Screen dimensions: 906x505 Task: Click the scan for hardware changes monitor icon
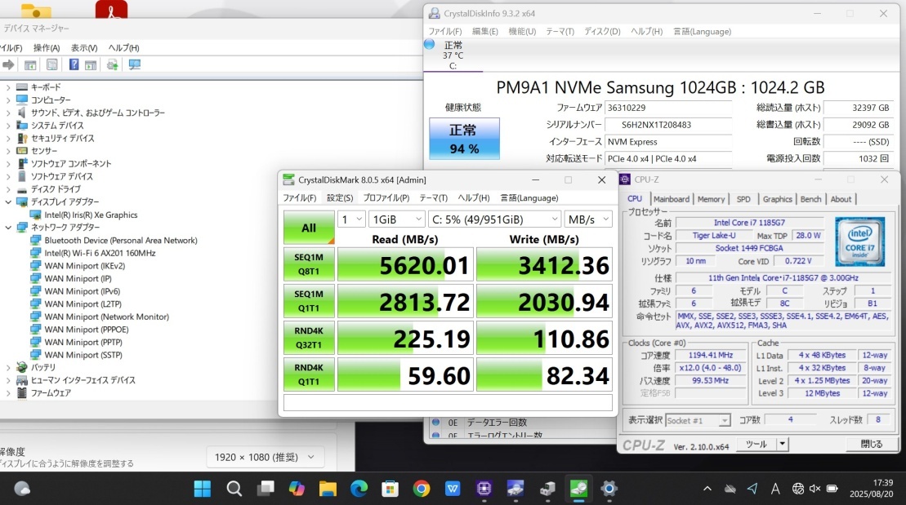134,64
